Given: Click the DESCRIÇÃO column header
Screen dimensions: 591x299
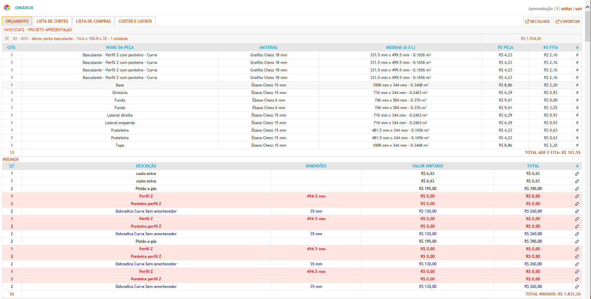Looking at the screenshot, I should (146, 166).
